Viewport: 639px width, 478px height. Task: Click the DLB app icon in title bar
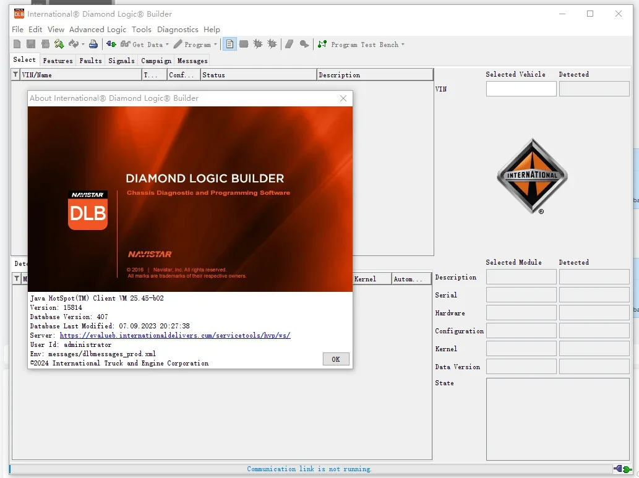pyautogui.click(x=19, y=14)
